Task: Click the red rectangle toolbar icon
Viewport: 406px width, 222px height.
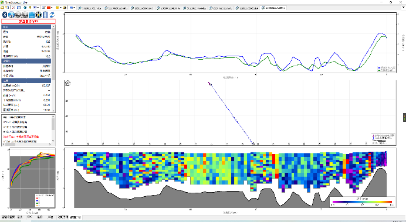Action: (x=49, y=8)
